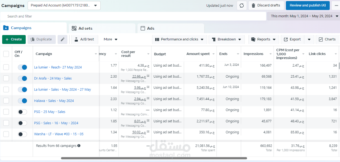
Task: Click the Search and filter field
Action: pyautogui.click(x=133, y=16)
